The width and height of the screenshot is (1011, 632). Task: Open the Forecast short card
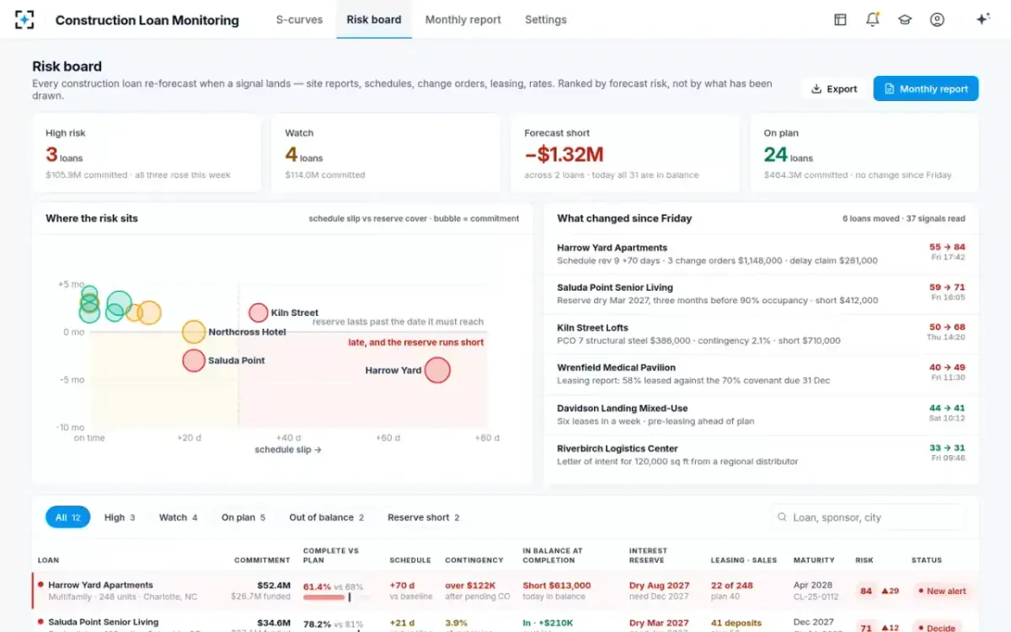(x=624, y=153)
